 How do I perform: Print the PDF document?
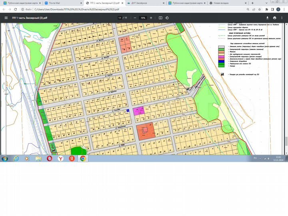coord(274,18)
